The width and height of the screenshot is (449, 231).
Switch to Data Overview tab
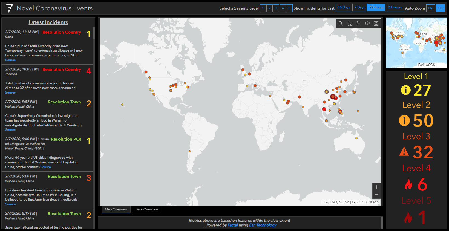pyautogui.click(x=146, y=209)
